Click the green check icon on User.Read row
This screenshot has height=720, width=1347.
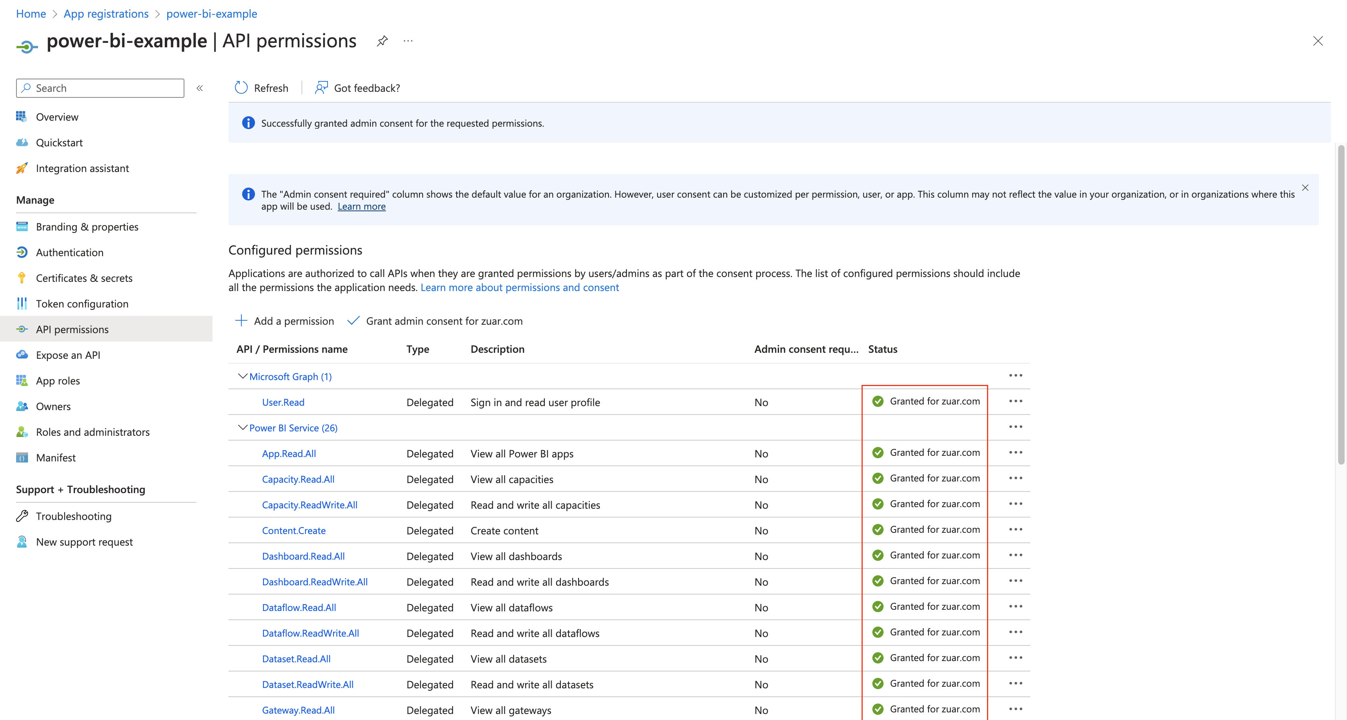pyautogui.click(x=878, y=401)
